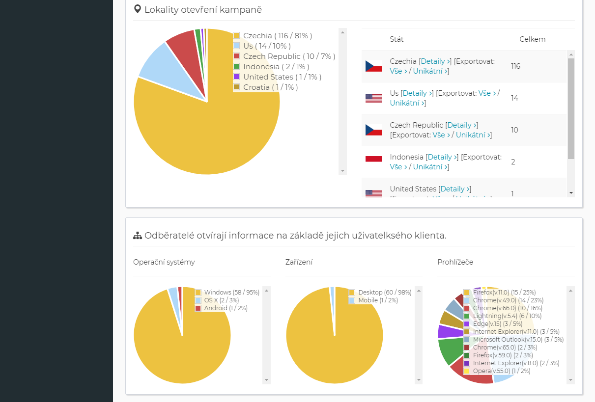Click the Indonesia flag icon
Image resolution: width=595 pixels, height=402 pixels.
point(373,159)
